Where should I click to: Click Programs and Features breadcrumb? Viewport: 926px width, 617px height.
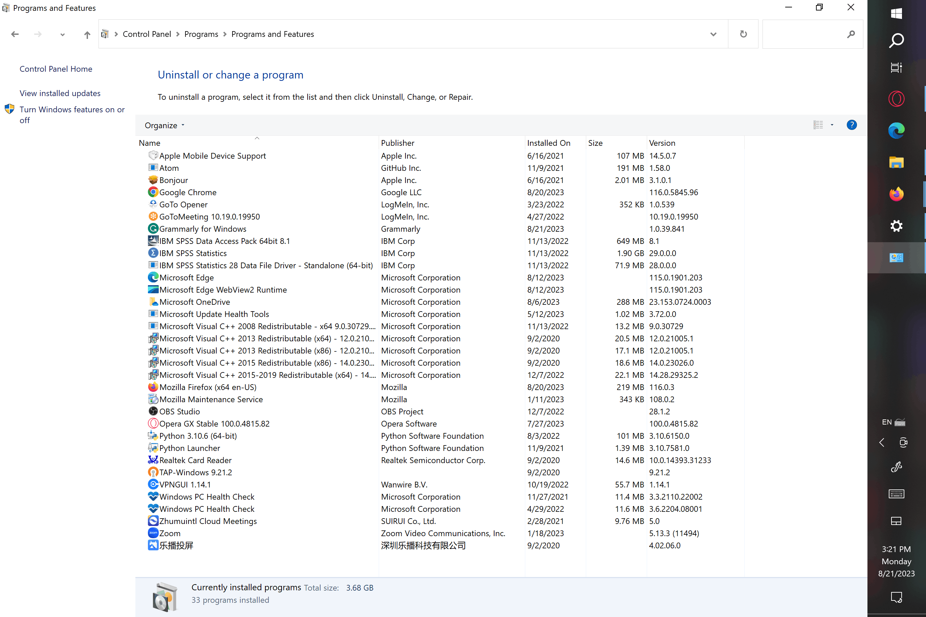tap(272, 34)
